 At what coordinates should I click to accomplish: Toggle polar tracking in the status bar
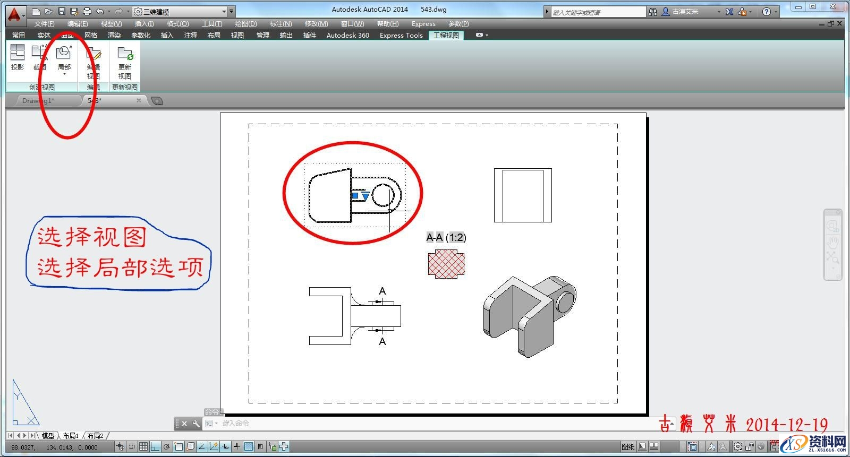point(167,447)
